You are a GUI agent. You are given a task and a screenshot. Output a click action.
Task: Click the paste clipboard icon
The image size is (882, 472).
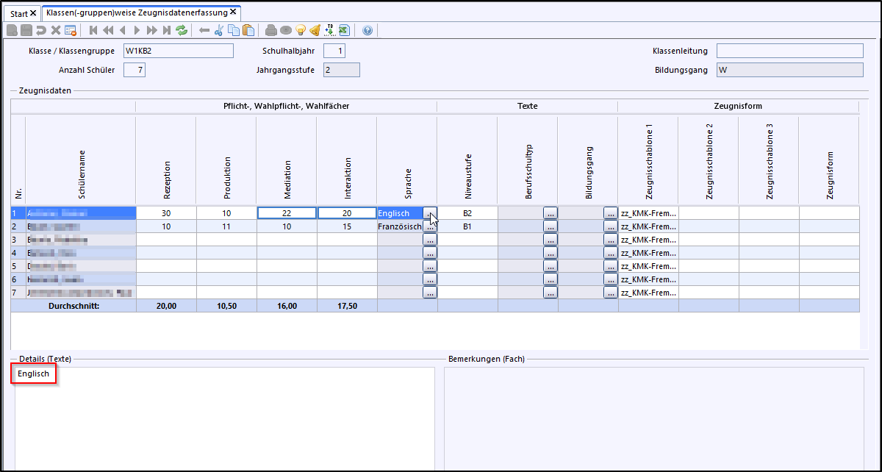(248, 30)
